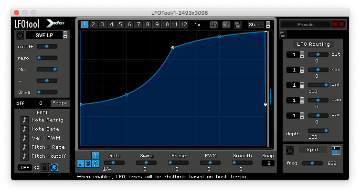Open the Presets menu
This screenshot has width=360, height=193.
coord(306,24)
